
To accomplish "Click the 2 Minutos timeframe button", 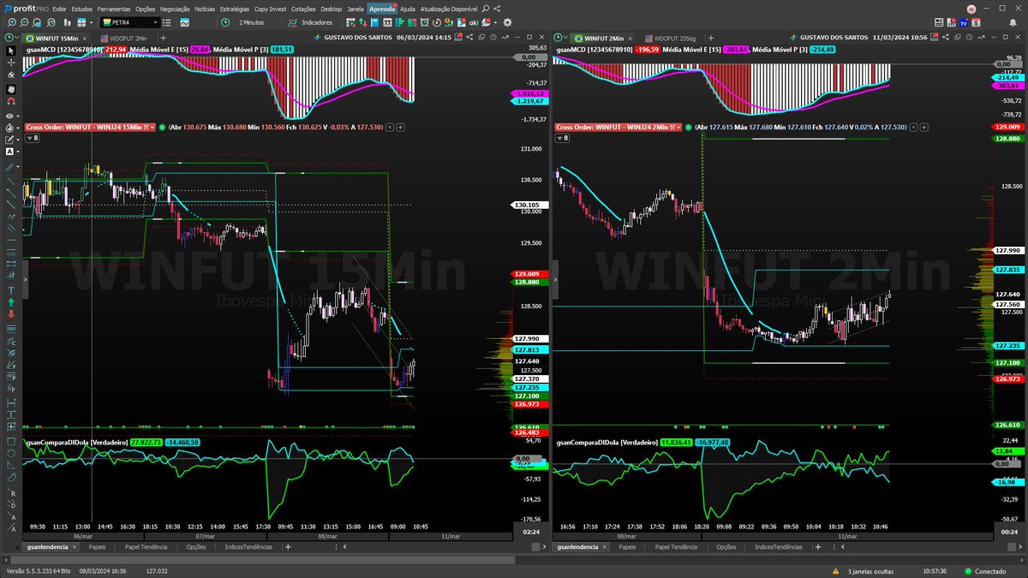I will (242, 22).
